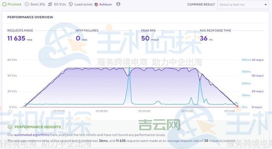Click the 200ms axis label

point(246,83)
